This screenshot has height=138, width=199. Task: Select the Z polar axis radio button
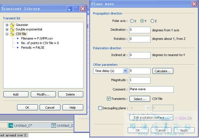coord(152,21)
